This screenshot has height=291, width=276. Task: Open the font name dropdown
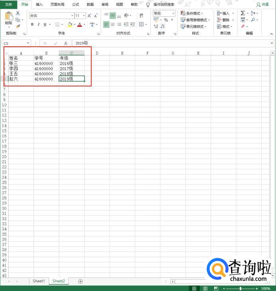72,16
